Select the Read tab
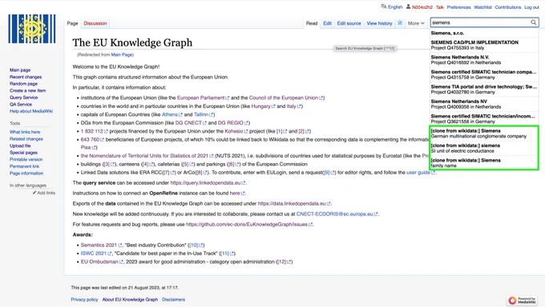Screen dimensions: 545x307 point(312,23)
